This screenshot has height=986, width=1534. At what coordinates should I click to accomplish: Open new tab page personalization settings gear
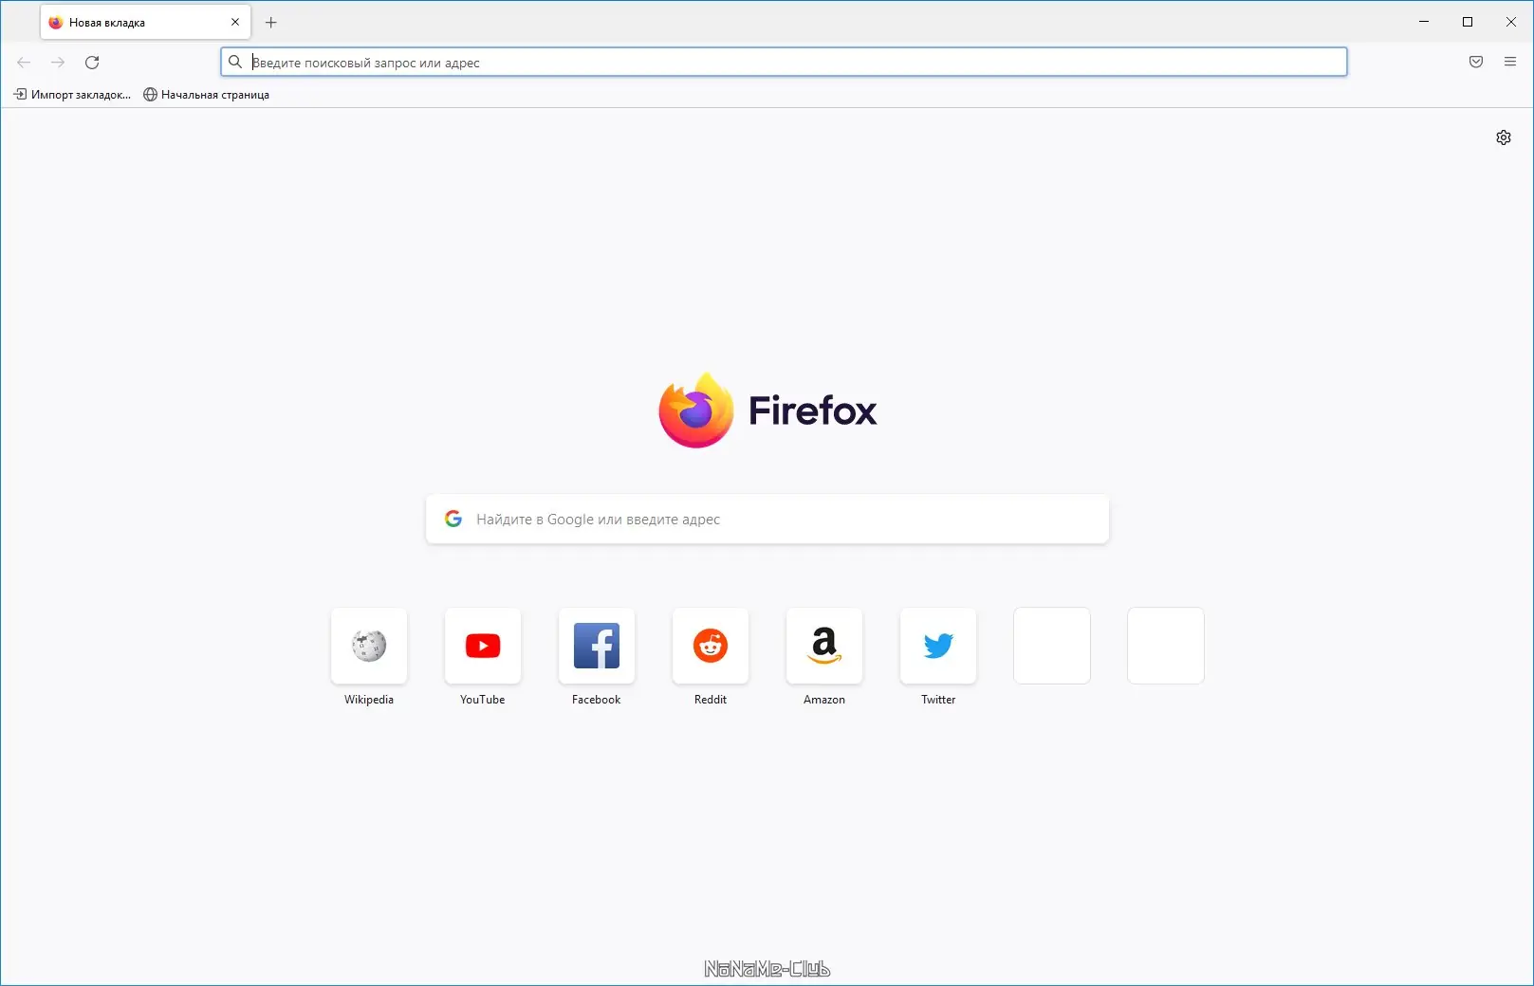click(x=1503, y=137)
